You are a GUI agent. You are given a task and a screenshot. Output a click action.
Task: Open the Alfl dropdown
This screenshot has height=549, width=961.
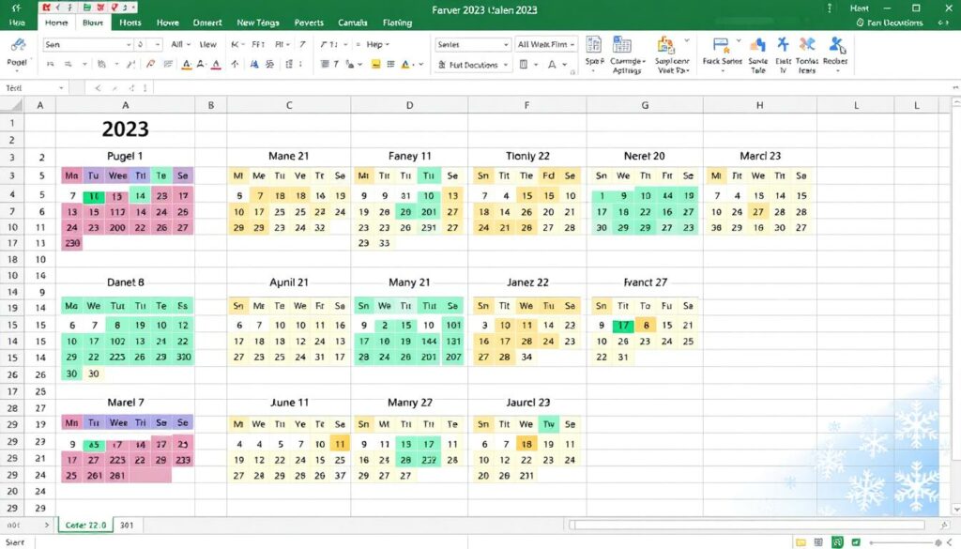click(180, 45)
